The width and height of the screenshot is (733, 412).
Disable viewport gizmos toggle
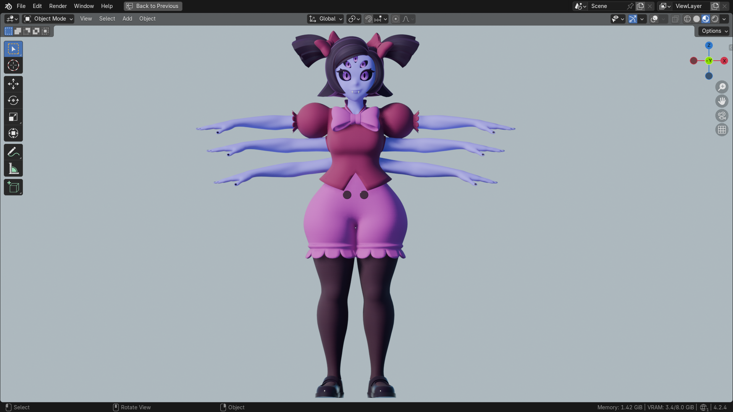tap(633, 19)
